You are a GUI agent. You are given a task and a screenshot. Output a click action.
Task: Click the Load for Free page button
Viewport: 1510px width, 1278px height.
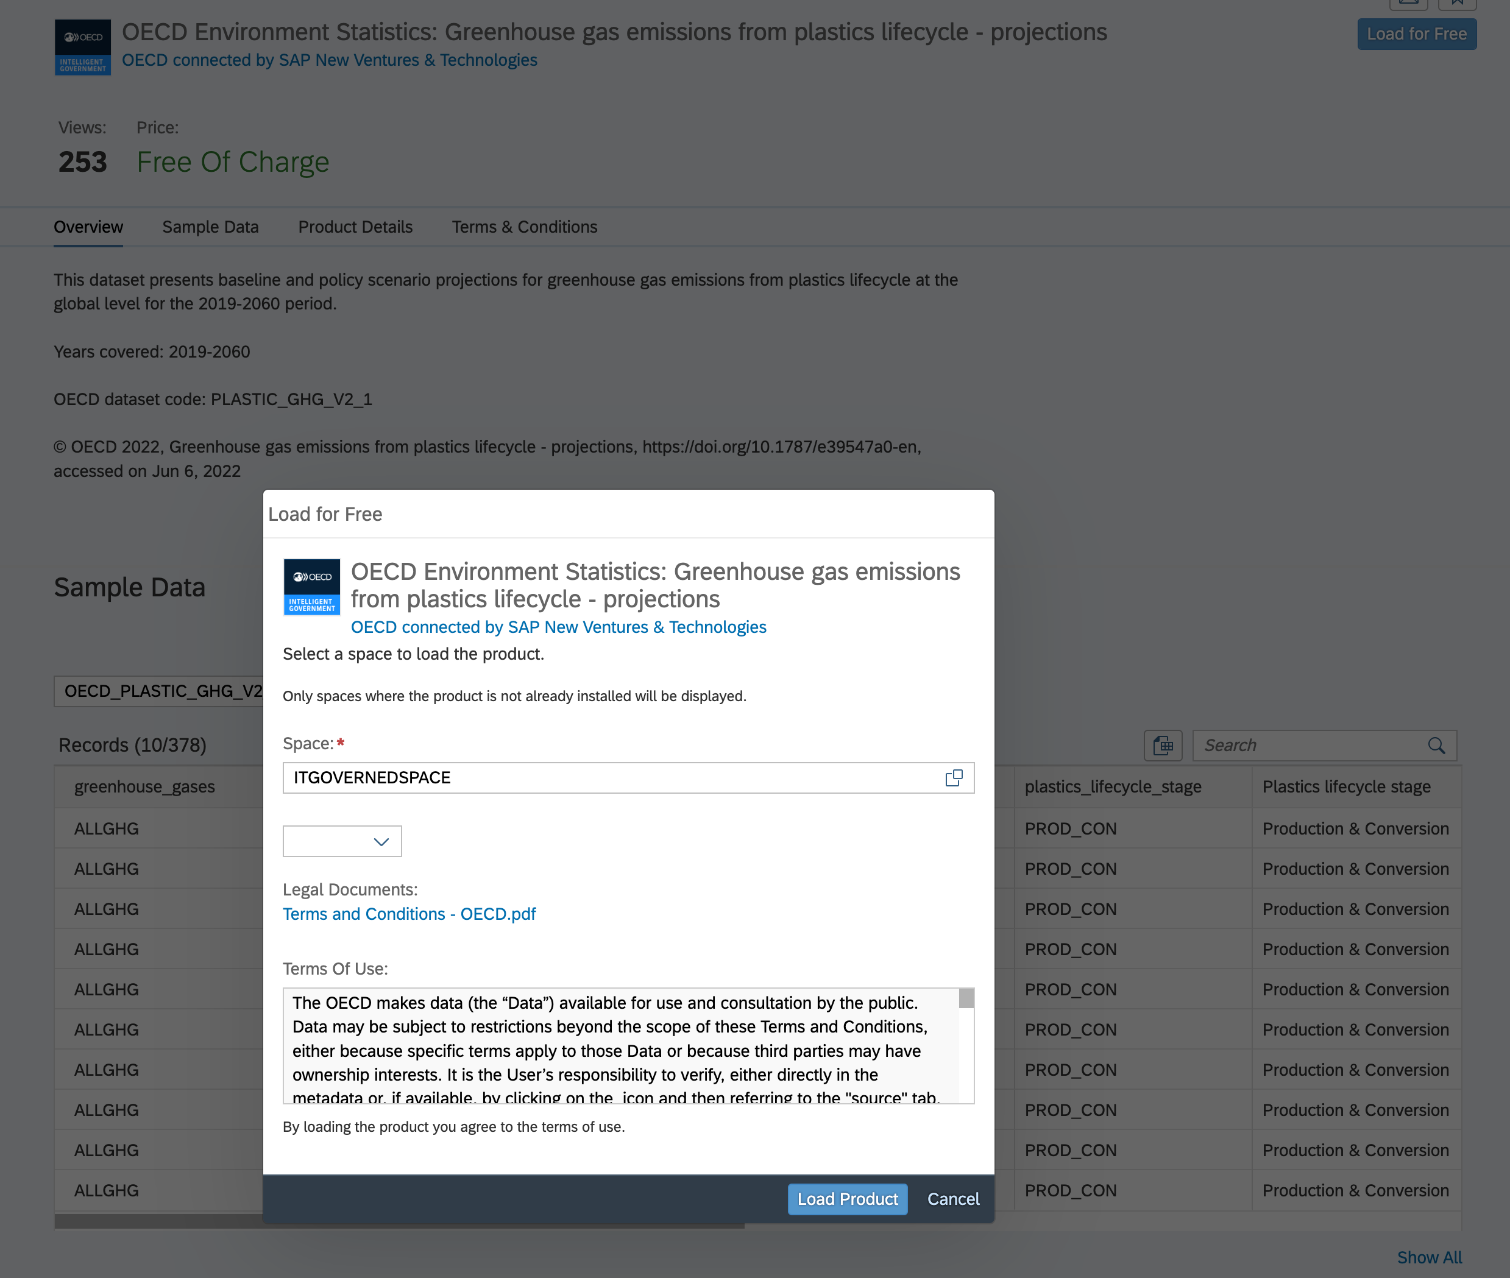(1417, 34)
